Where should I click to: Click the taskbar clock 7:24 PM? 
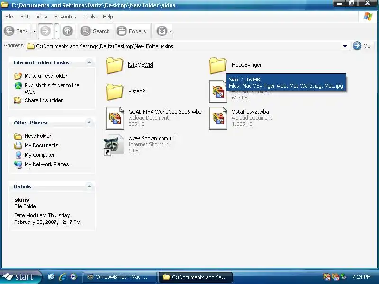[x=361, y=277]
